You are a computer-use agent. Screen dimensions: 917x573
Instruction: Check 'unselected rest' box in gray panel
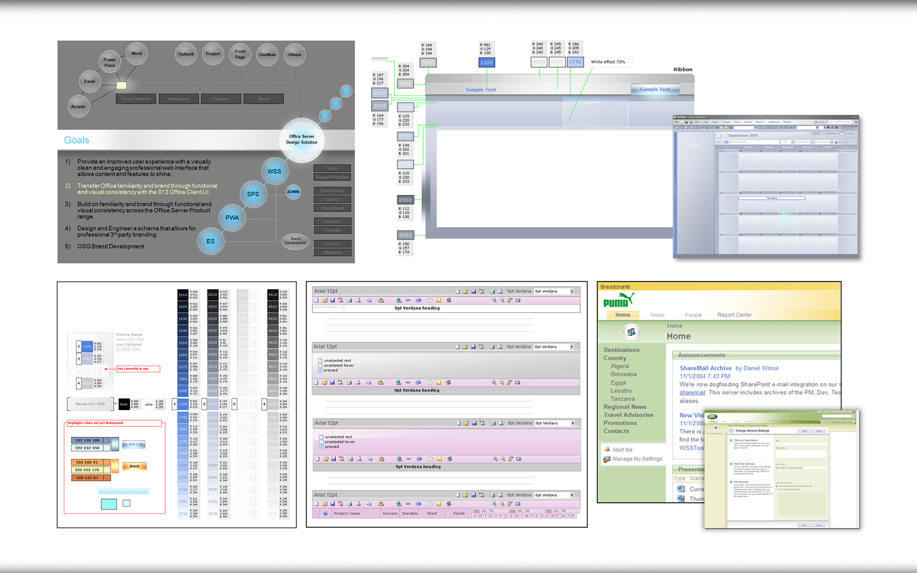320,361
